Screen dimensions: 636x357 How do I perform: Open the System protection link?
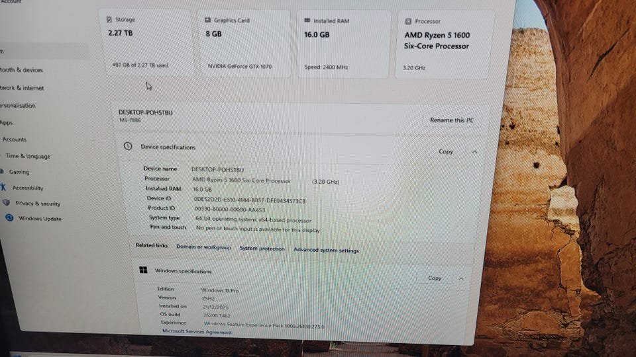pos(262,248)
